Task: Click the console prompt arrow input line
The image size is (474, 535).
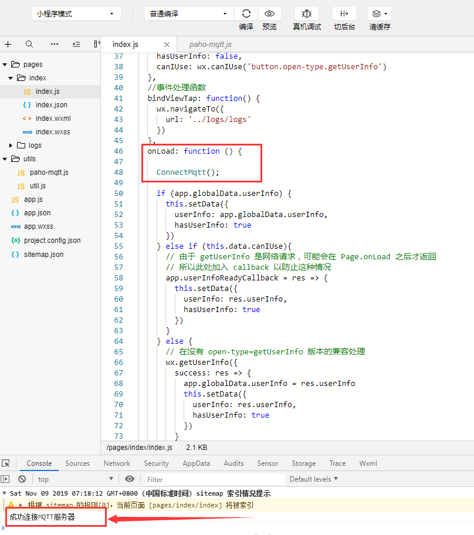Action: pos(237,529)
